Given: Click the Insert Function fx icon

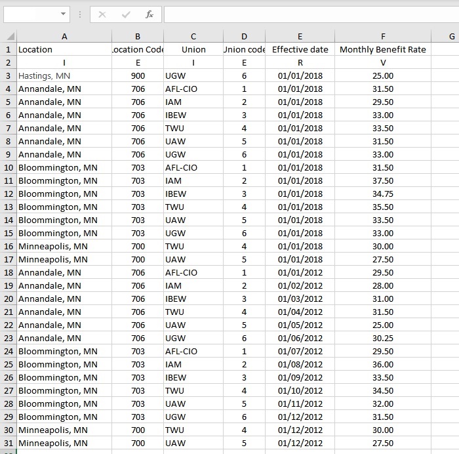Looking at the screenshot, I should click(x=149, y=14).
